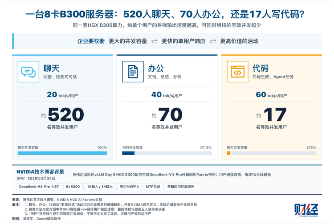Click the large 520 number
Viewport: 334px width, 224px height.
[x=66, y=115]
